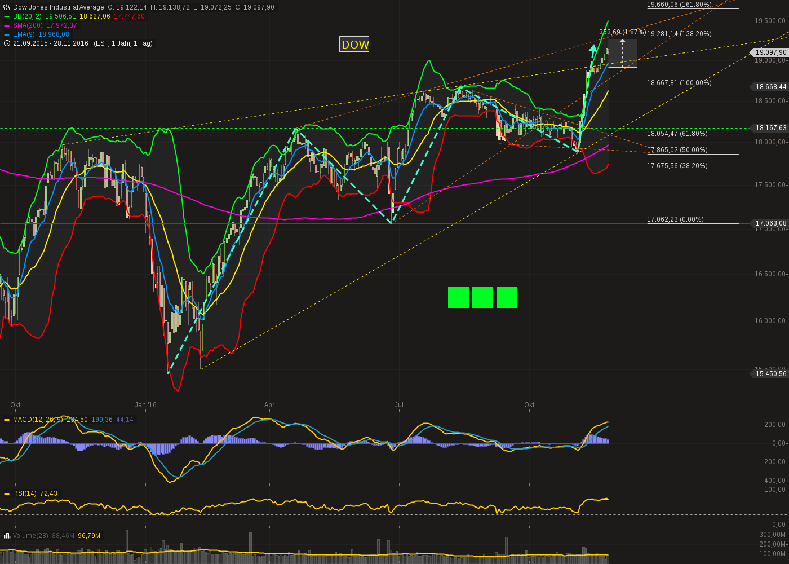Viewport: 789px width, 564px height.
Task: Click the upper Bollinger value 19.506,51
Action: click(x=60, y=16)
